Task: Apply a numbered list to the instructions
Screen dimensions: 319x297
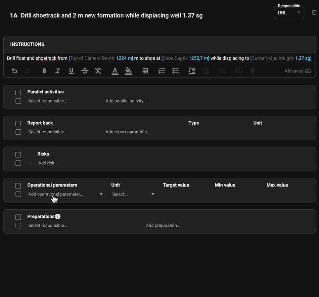Action: click(162, 71)
